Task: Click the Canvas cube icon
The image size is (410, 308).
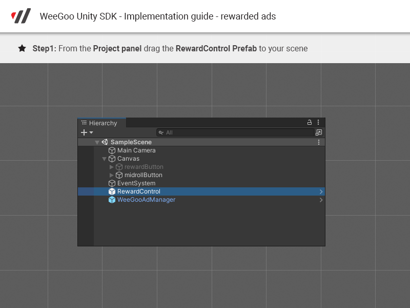Action: click(x=112, y=159)
